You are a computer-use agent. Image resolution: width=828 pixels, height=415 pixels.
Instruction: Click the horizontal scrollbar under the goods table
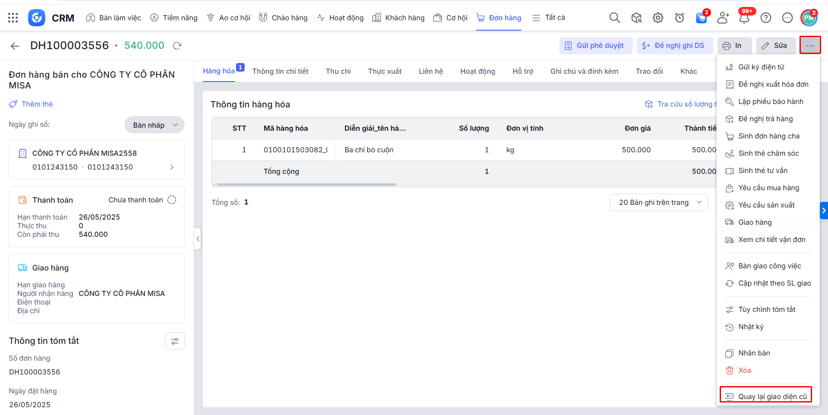pos(306,185)
